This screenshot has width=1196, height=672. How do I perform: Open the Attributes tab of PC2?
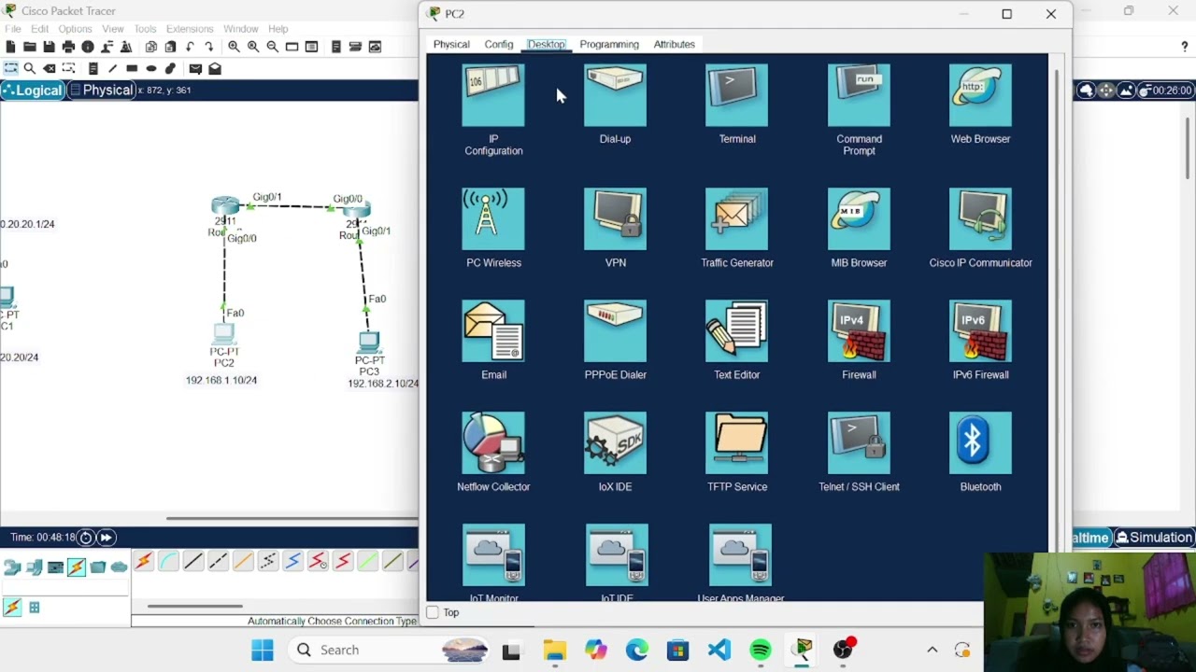point(674,44)
